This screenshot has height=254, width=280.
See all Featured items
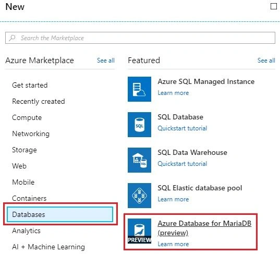click(x=266, y=61)
